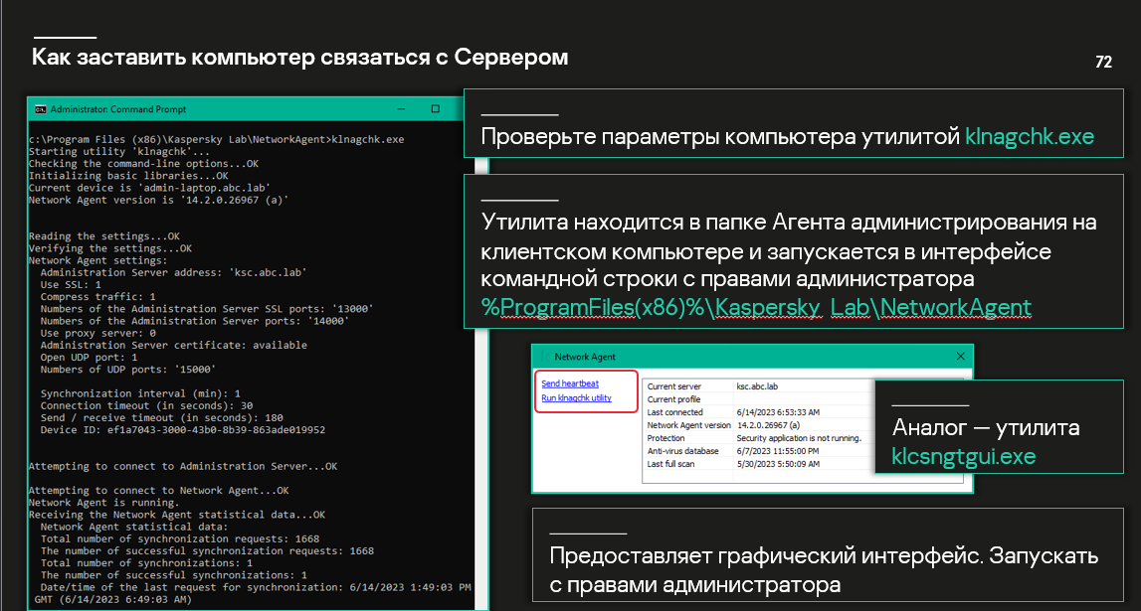
Task: Click the 'Security application is not running.' cell
Action: [798, 438]
